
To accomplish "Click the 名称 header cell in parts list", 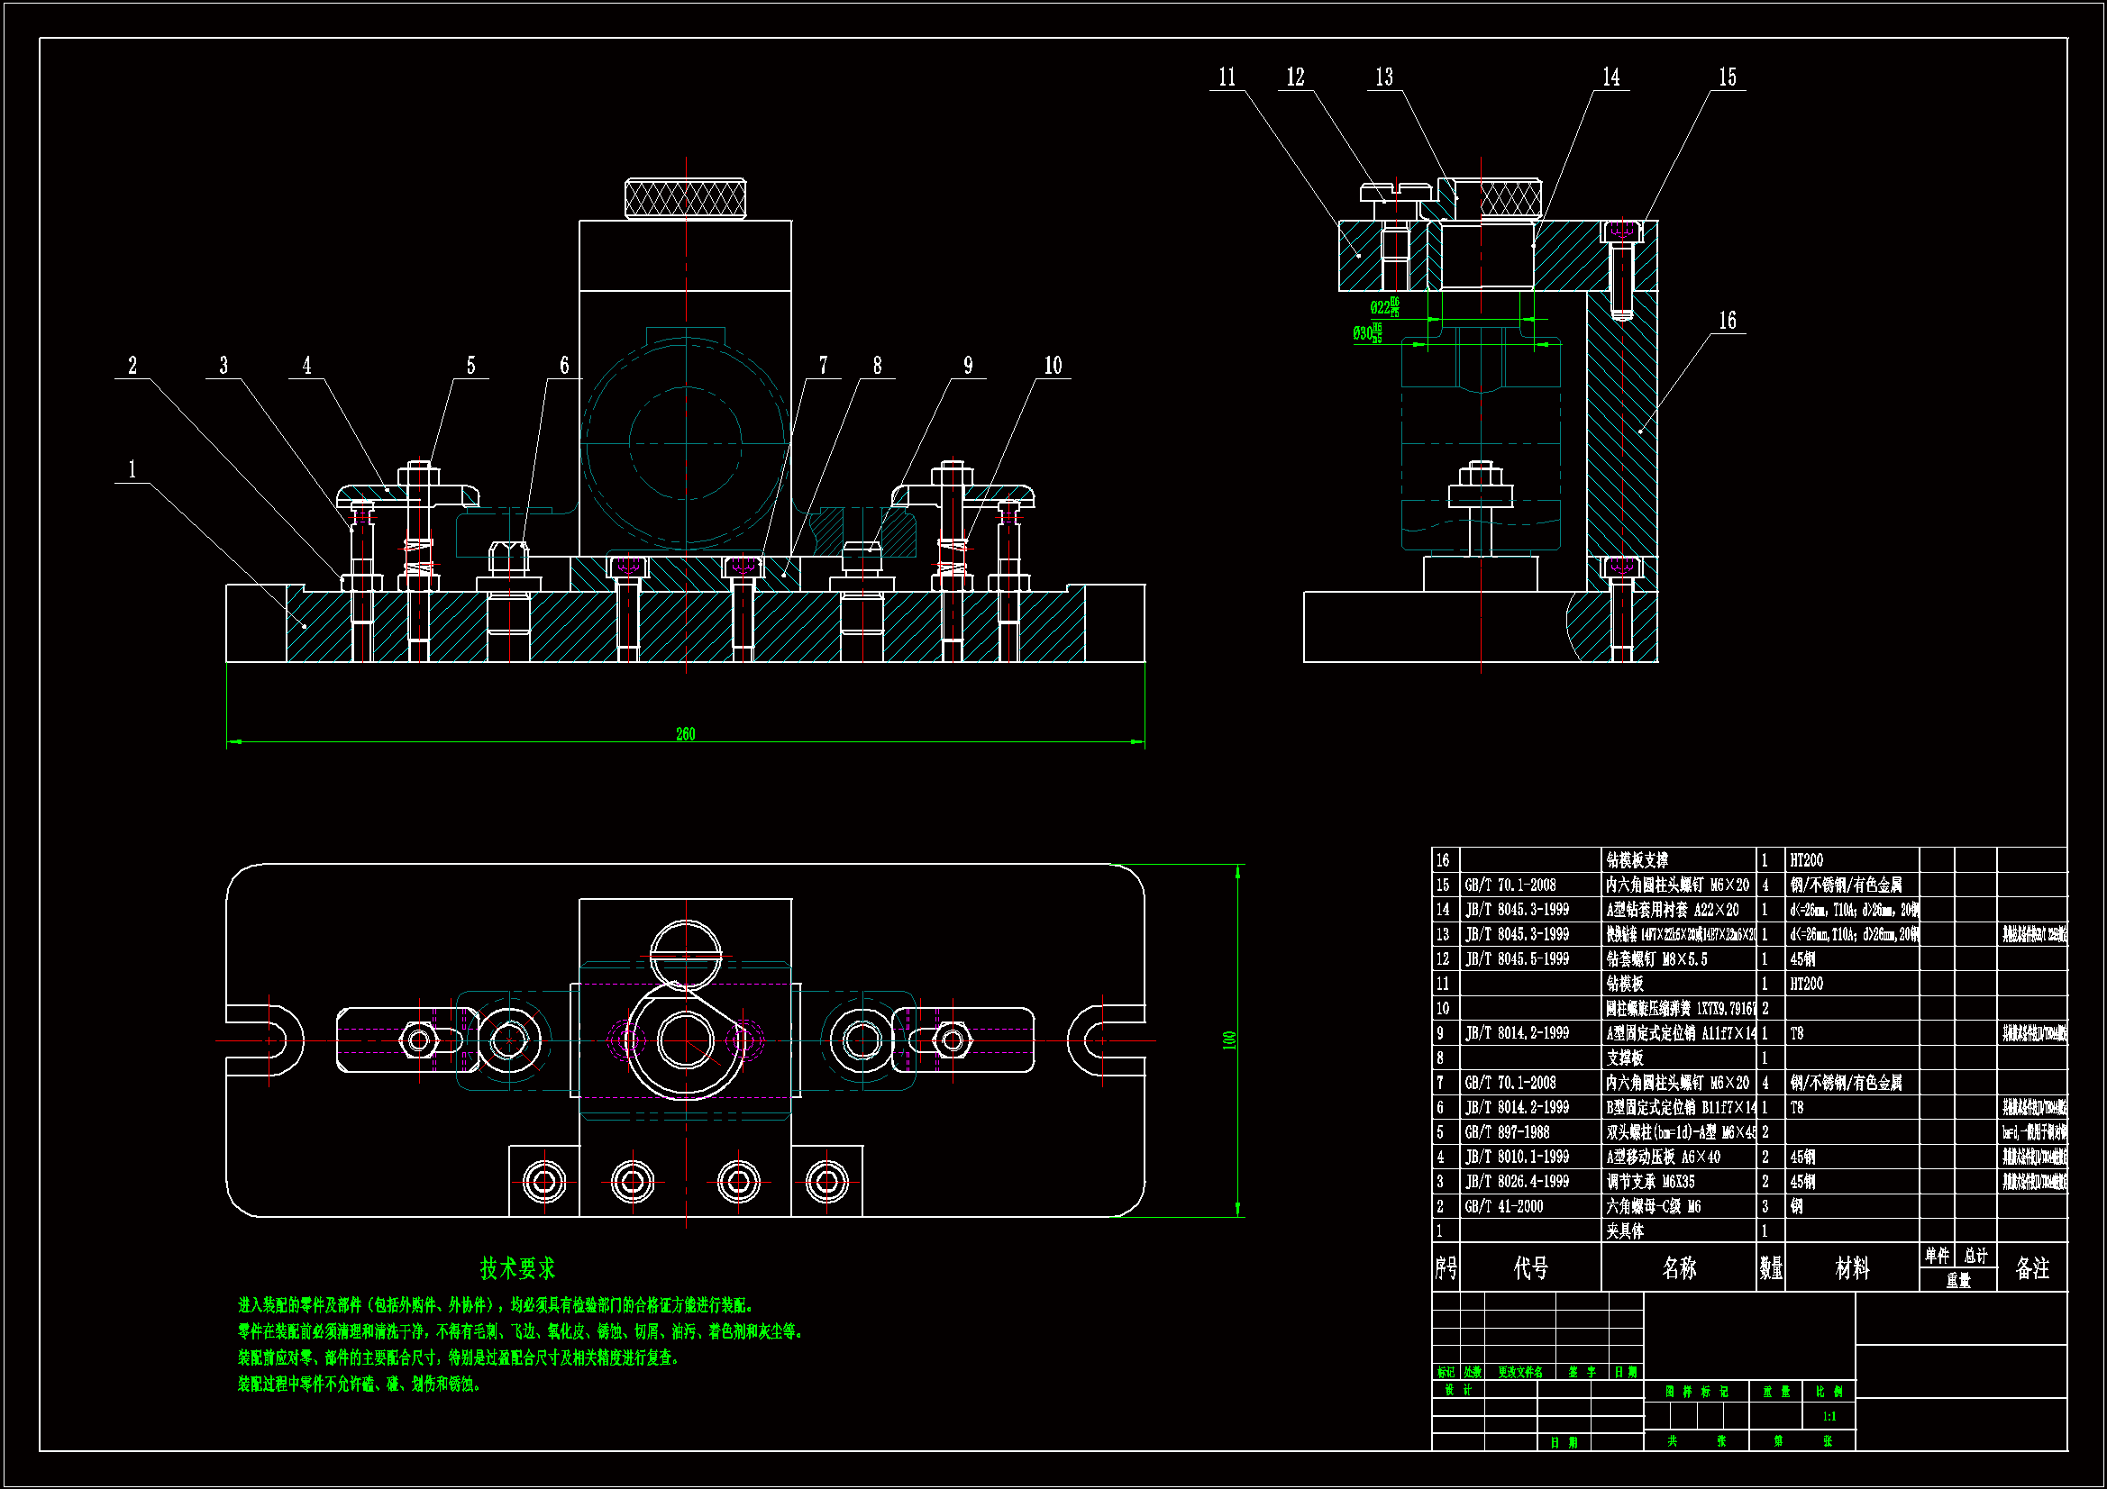I will (1678, 1268).
